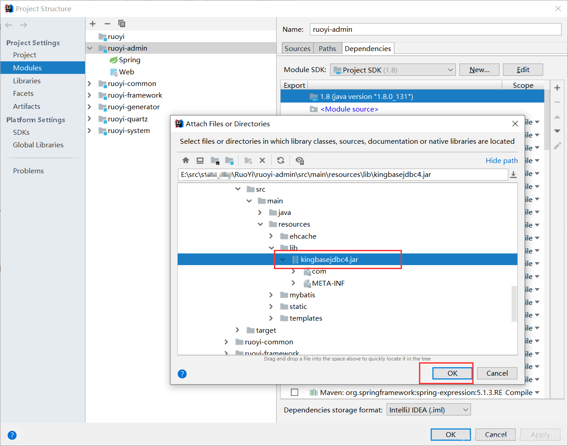Expand the ehcache folder
This screenshot has width=568, height=446.
pos(271,236)
